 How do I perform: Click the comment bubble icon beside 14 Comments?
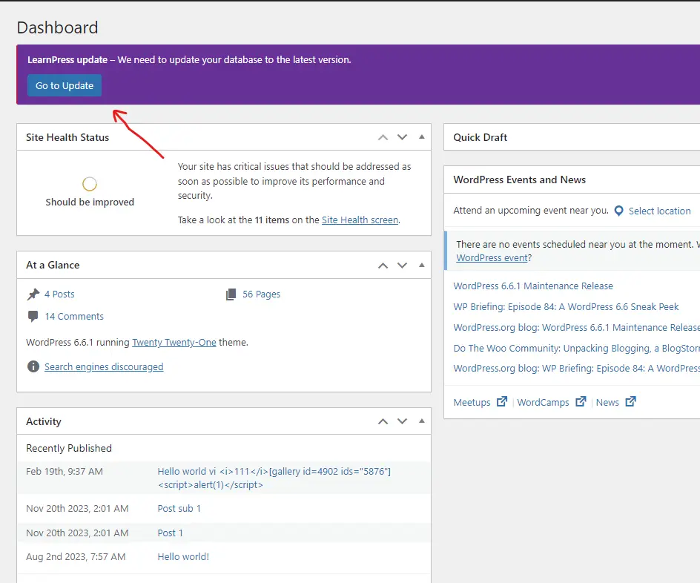pos(33,316)
